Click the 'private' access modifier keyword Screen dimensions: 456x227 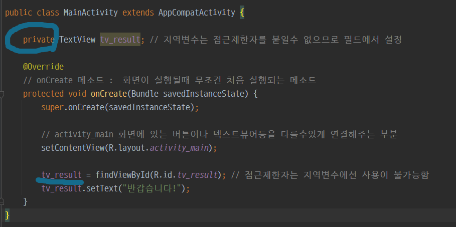click(x=39, y=40)
